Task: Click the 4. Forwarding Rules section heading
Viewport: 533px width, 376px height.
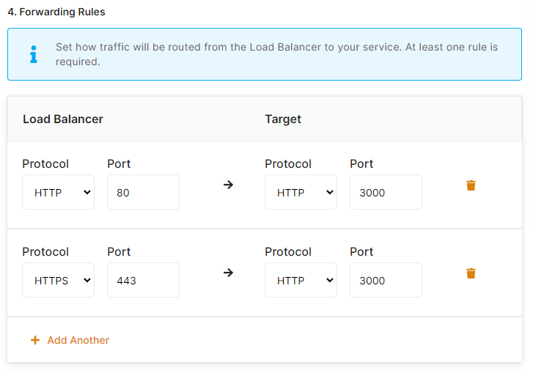Action: (56, 12)
